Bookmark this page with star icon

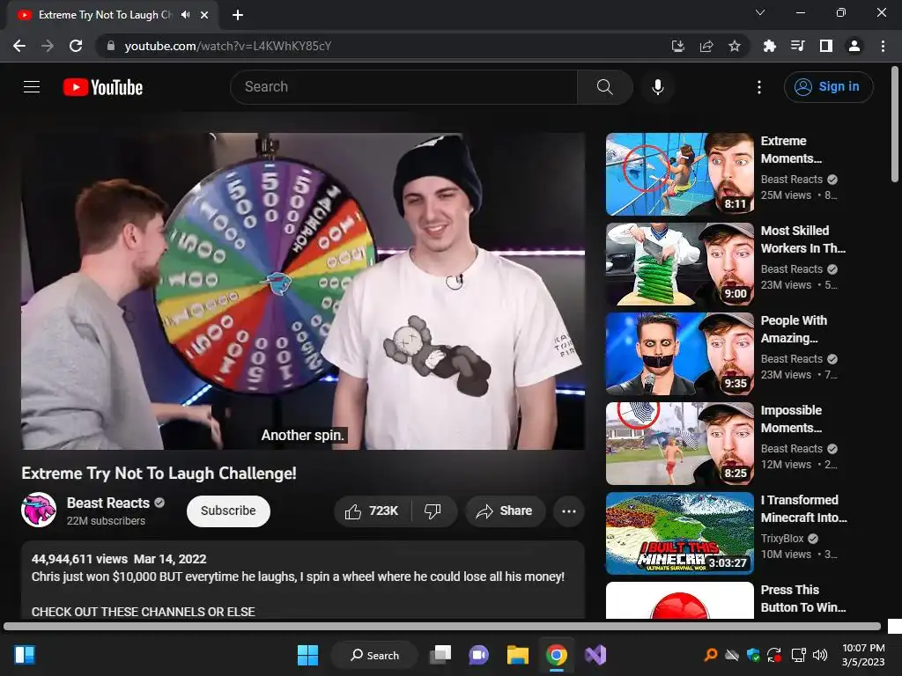point(735,46)
